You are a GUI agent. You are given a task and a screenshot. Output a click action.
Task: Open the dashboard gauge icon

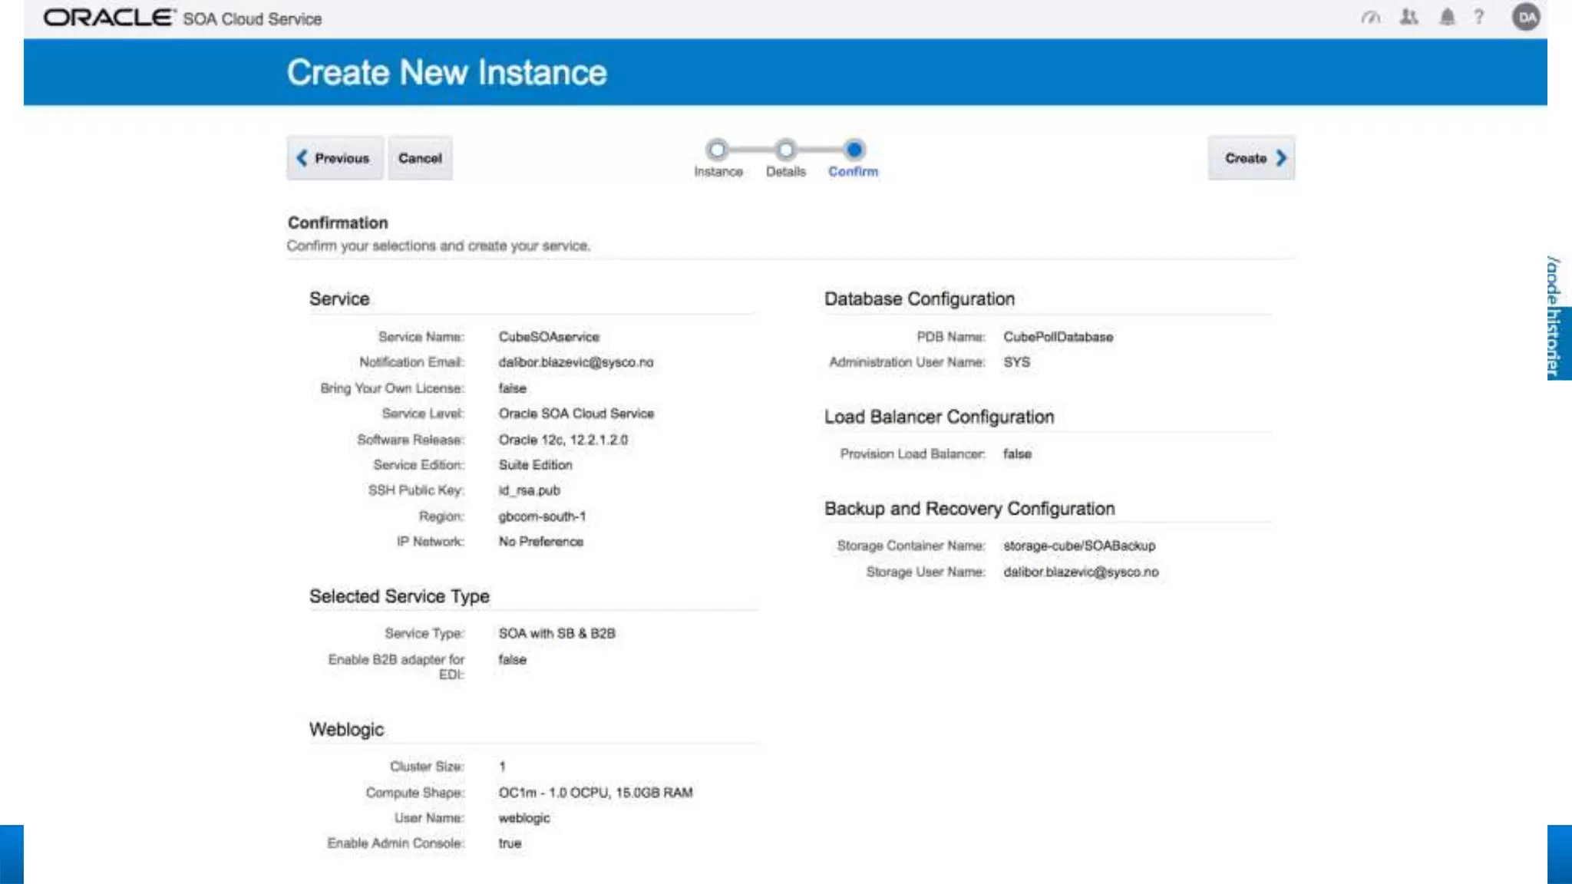(x=1370, y=18)
